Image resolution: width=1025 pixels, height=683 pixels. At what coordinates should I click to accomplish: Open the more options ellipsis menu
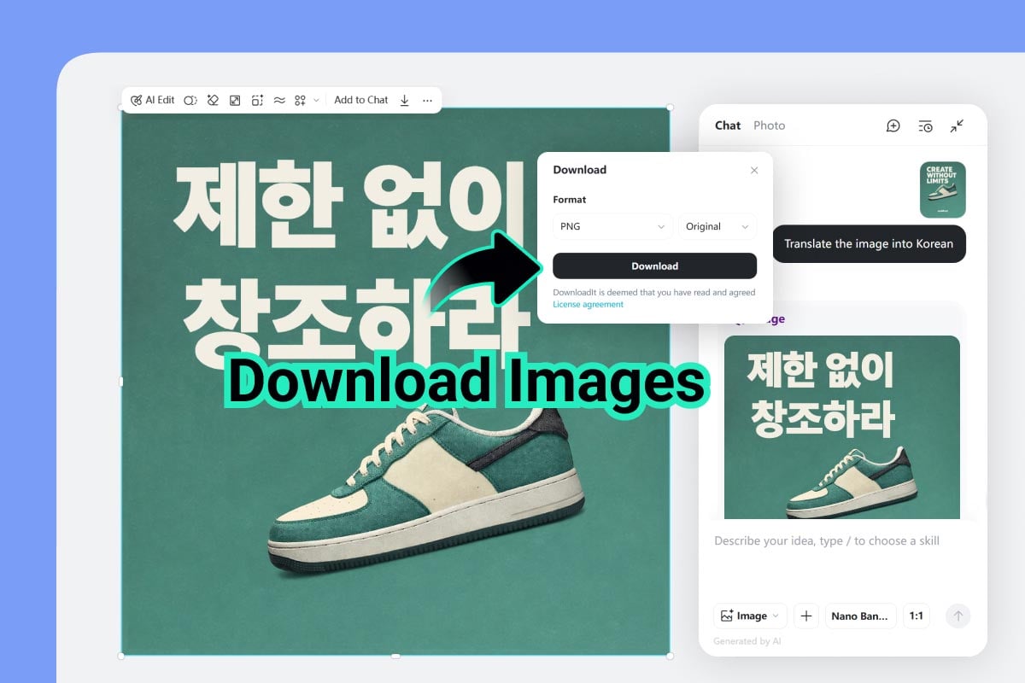tap(425, 100)
